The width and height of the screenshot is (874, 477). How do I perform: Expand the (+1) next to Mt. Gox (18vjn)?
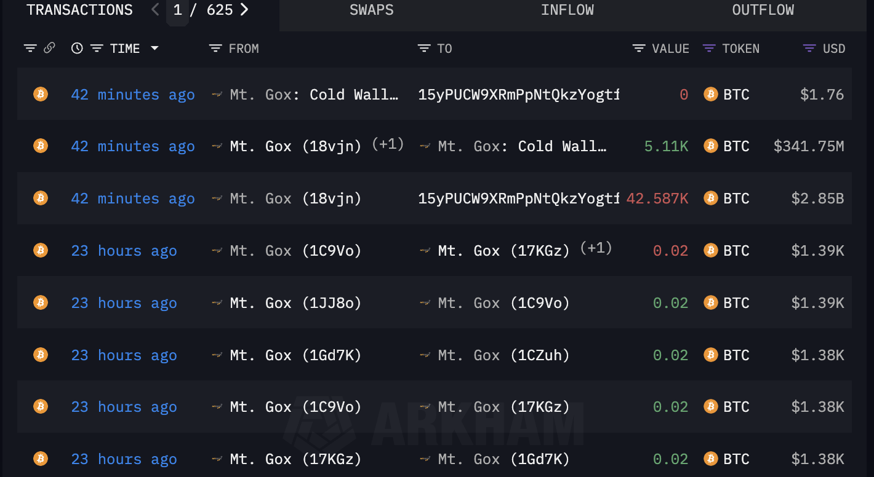(x=388, y=144)
